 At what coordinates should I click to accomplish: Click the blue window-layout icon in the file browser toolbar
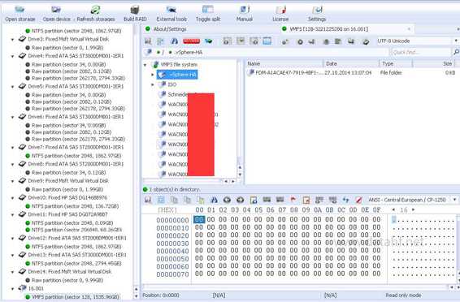267,41
